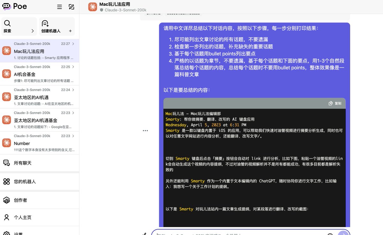
Task: Open 您的机器人 in the sidebar
Action: pos(40,181)
